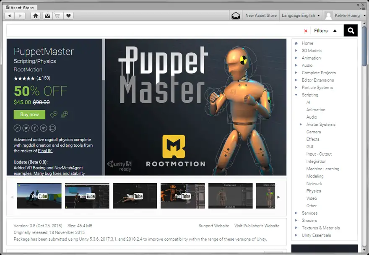Screen dimensions: 369x255
Task: Select Network under Scripting
Action: (x=314, y=183)
